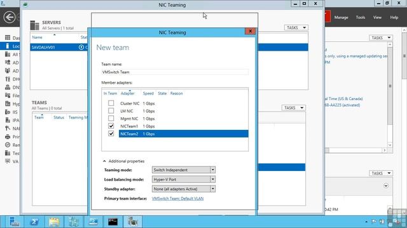This screenshot has width=407, height=228.
Task: Click the time zone link in Server Manager
Action: 343,99
